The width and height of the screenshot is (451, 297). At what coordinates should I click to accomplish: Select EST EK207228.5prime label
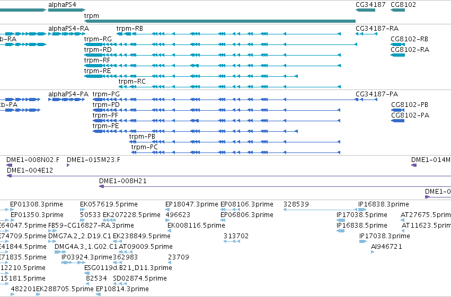[131, 215]
